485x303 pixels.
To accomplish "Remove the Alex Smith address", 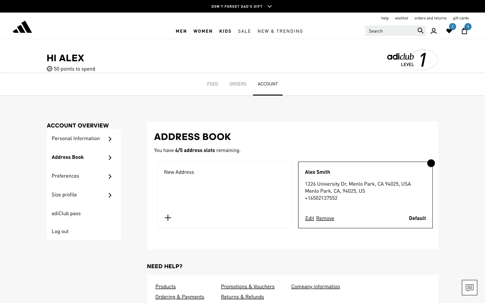I will tap(325, 218).
